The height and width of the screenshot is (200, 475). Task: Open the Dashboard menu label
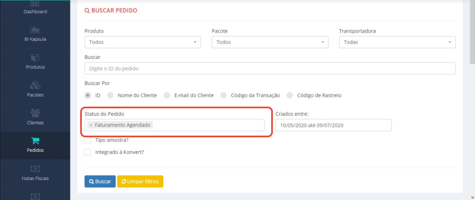(x=35, y=12)
